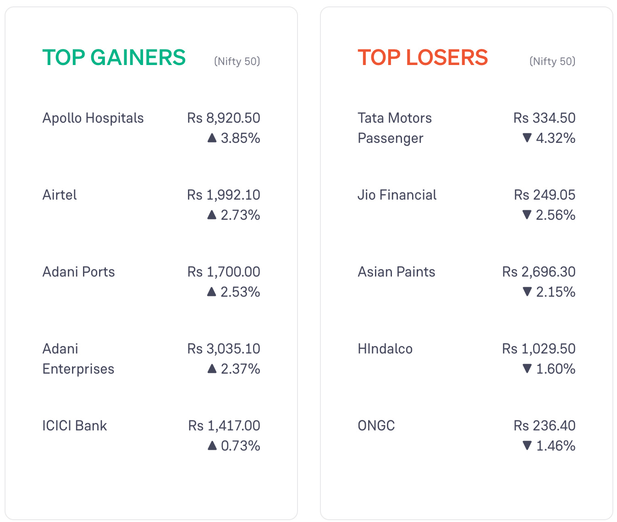Open the Apollo Hospitals stock name
617x522 pixels.
pyautogui.click(x=93, y=118)
